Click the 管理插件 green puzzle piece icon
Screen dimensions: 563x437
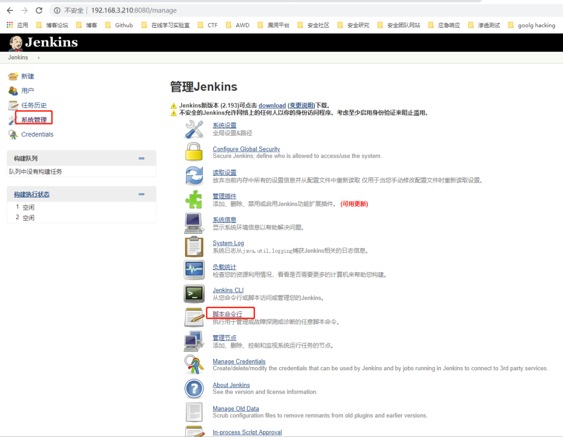coord(194,199)
